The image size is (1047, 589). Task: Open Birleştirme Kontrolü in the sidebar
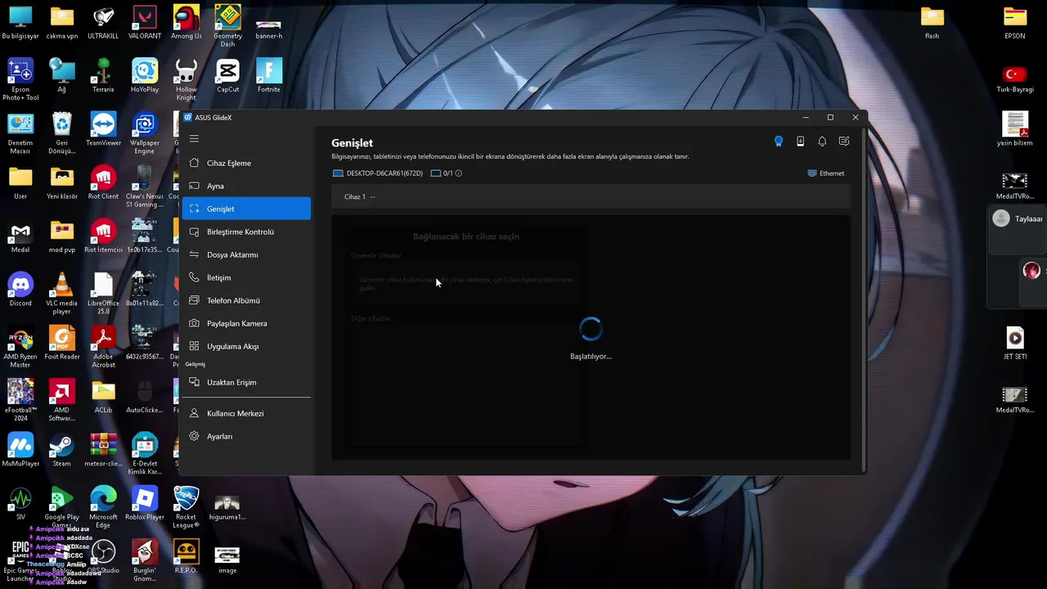tap(246, 232)
